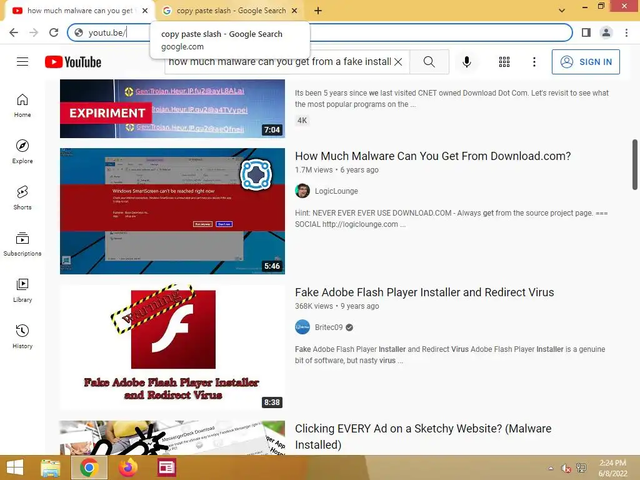Expand Chrome tab search chevron

point(562,11)
